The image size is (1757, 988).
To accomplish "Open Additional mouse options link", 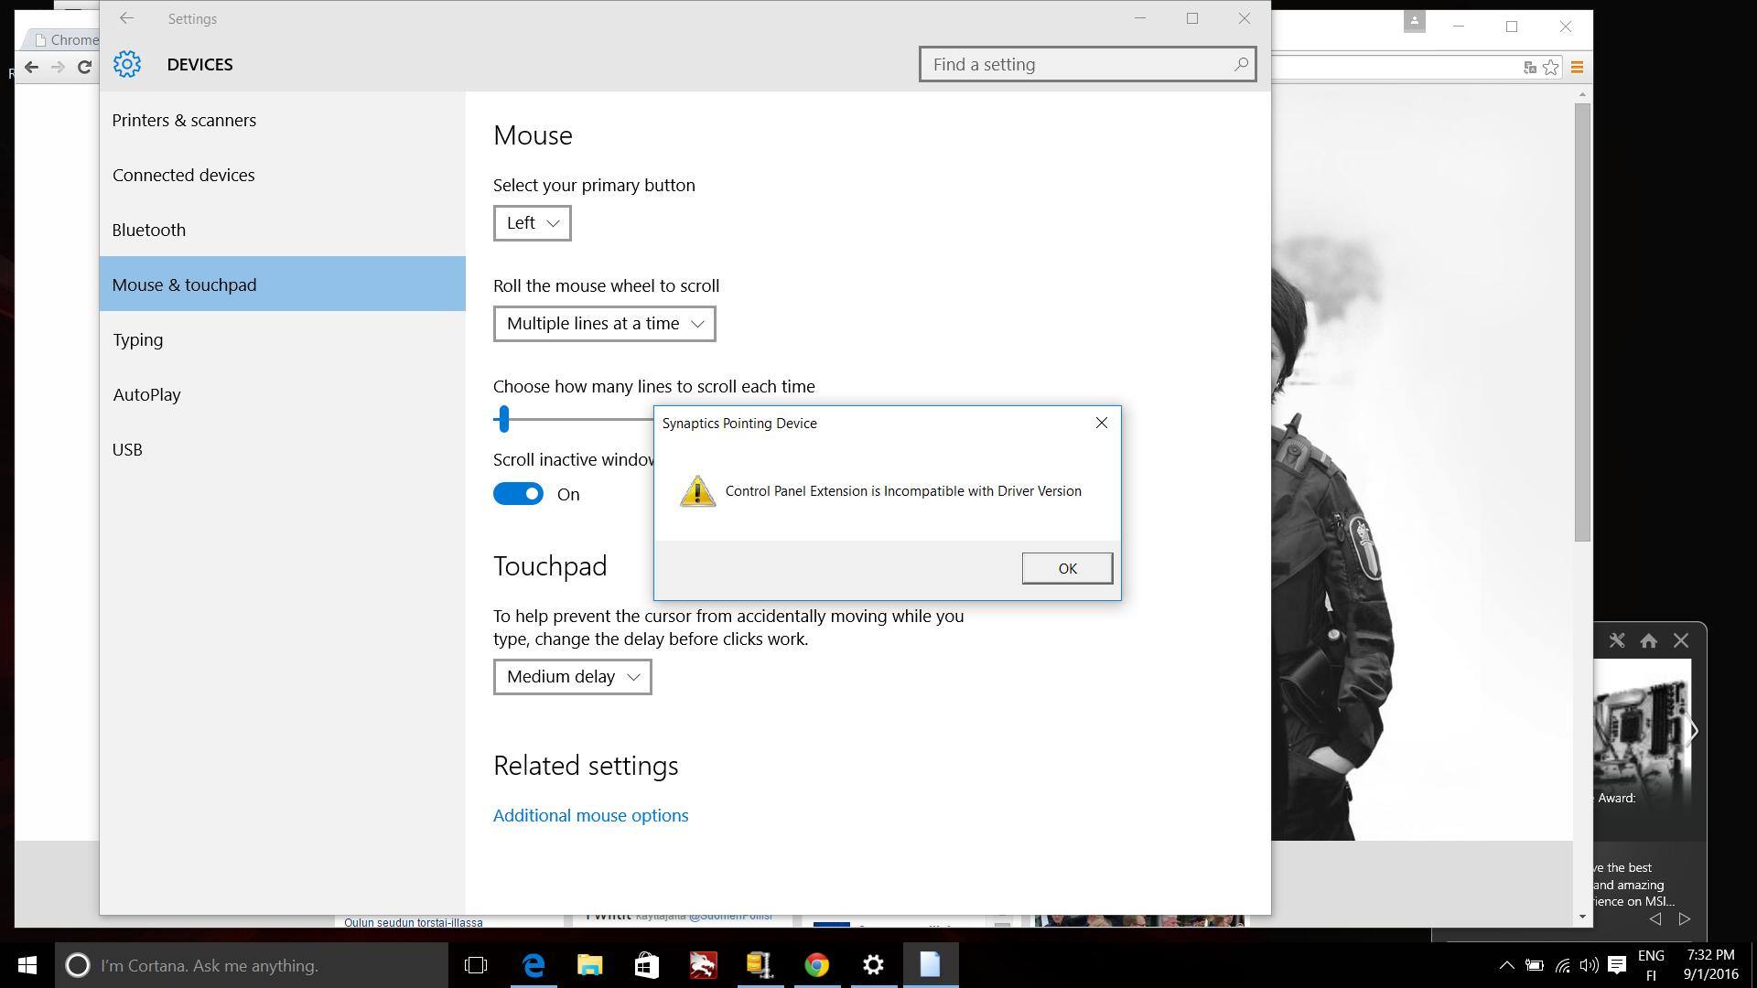I will (x=590, y=815).
